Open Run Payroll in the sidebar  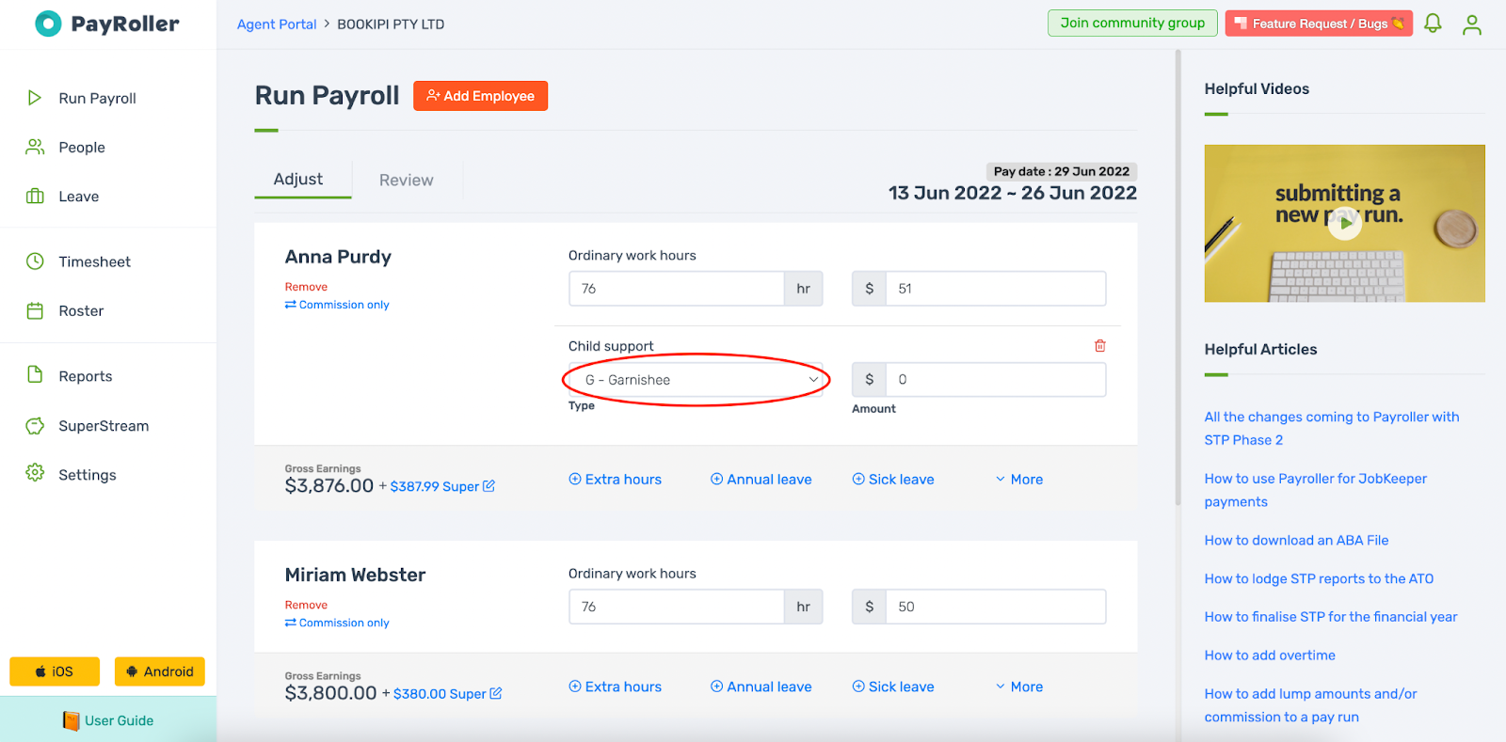pyautogui.click(x=98, y=99)
